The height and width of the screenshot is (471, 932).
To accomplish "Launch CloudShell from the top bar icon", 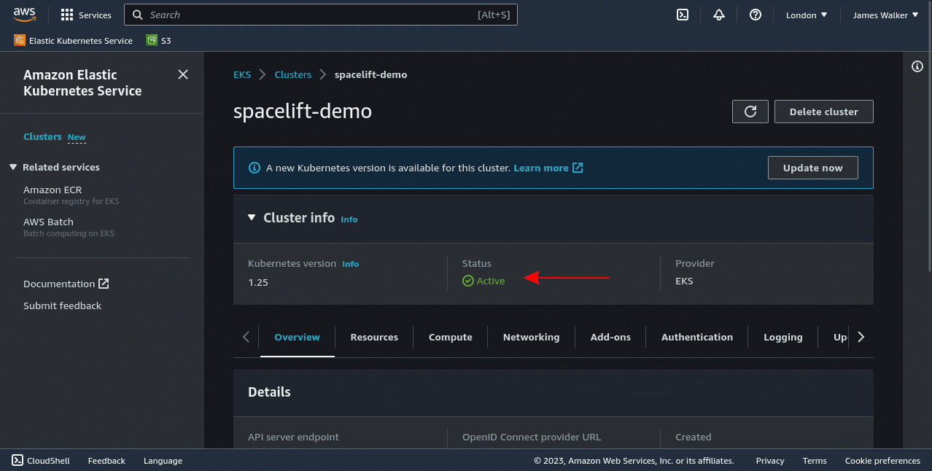I will [683, 15].
